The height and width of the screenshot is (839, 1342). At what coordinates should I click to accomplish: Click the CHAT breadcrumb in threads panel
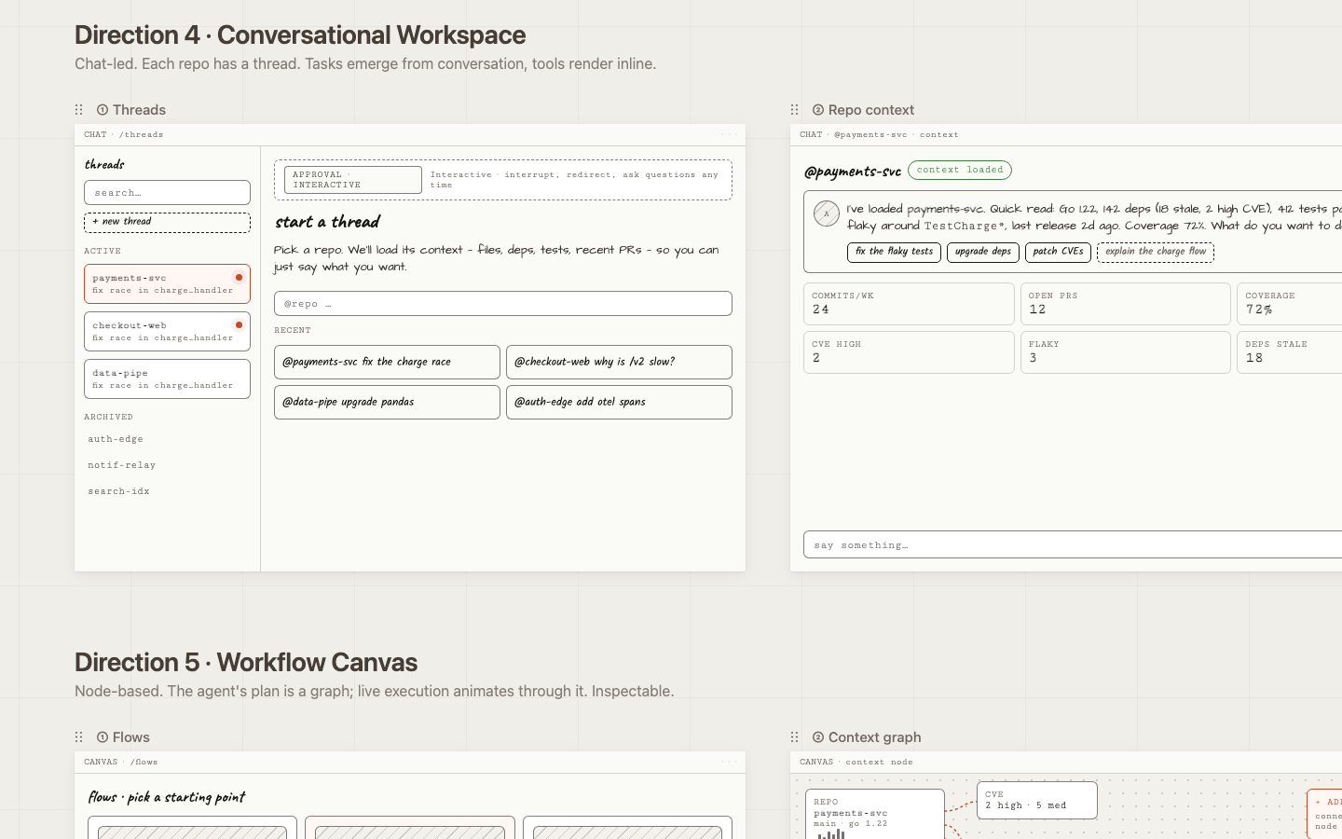(x=95, y=134)
